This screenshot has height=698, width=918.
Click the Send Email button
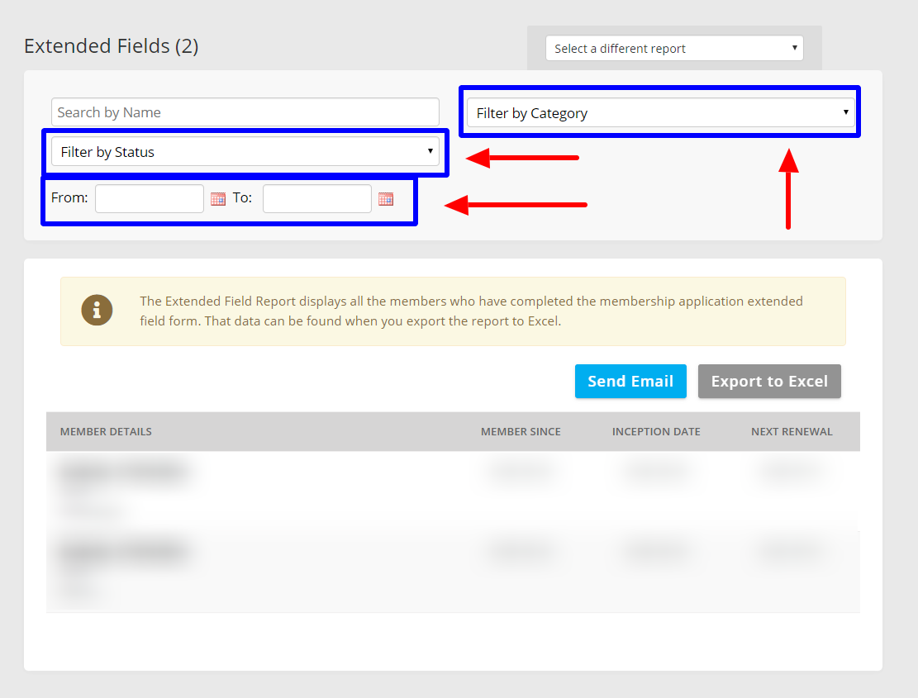click(630, 381)
